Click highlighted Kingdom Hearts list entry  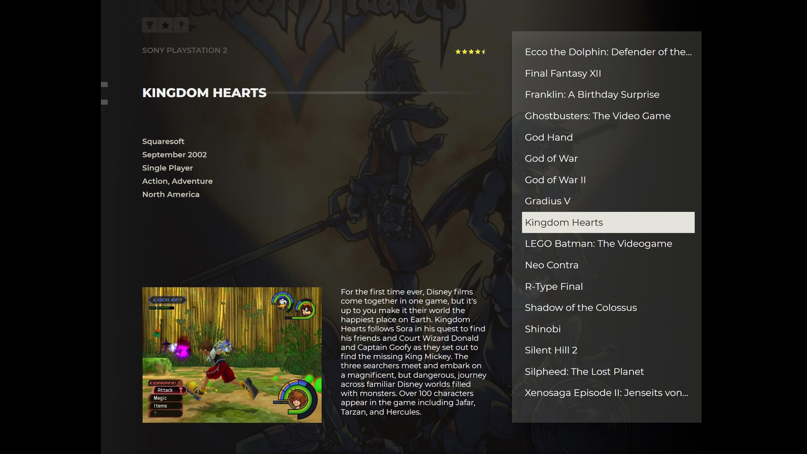[x=608, y=223]
